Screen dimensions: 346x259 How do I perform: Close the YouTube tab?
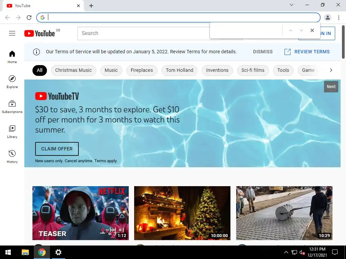click(78, 6)
